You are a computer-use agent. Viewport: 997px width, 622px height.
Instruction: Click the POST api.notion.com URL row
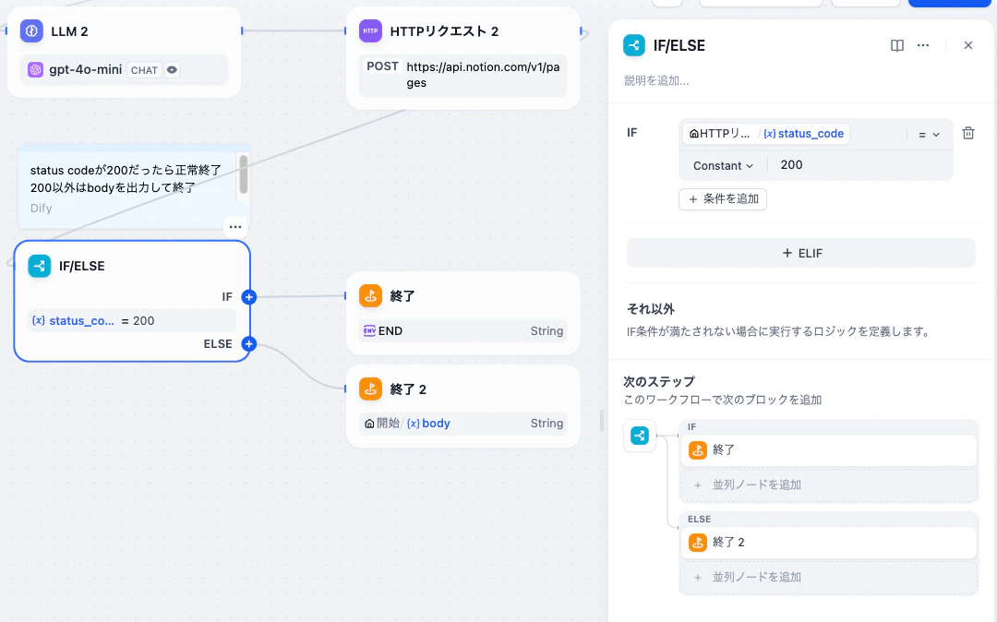[462, 75]
